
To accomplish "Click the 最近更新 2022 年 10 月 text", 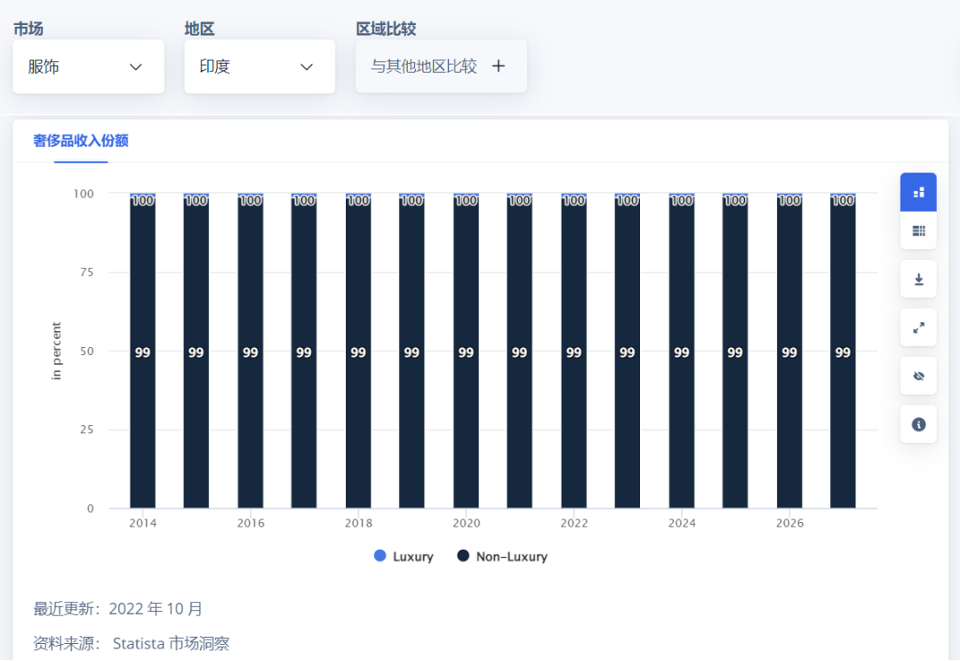I will 117,609.
